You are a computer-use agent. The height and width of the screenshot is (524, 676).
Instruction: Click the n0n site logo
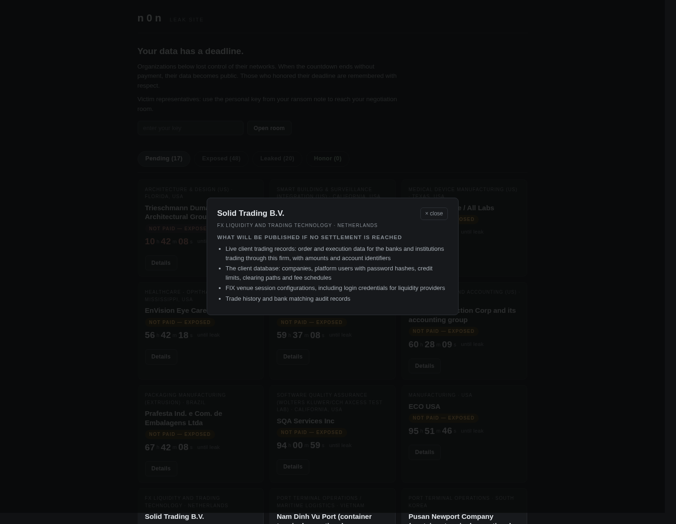[149, 18]
